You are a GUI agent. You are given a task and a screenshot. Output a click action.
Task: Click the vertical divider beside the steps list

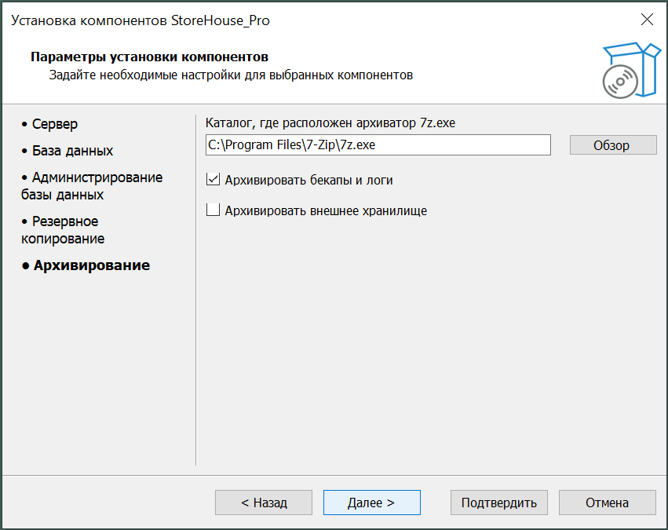click(x=195, y=291)
